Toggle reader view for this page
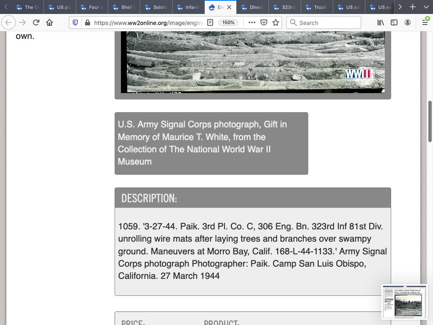 click(210, 23)
